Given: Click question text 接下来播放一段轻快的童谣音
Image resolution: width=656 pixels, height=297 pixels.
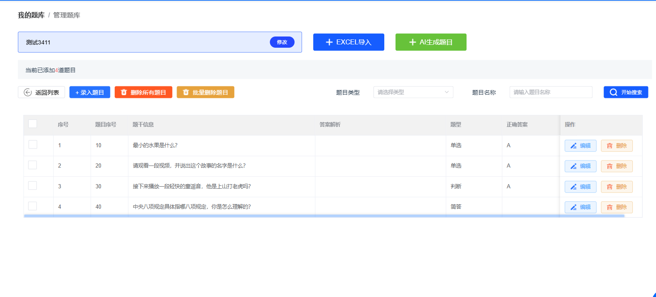Looking at the screenshot, I should click(x=192, y=186).
